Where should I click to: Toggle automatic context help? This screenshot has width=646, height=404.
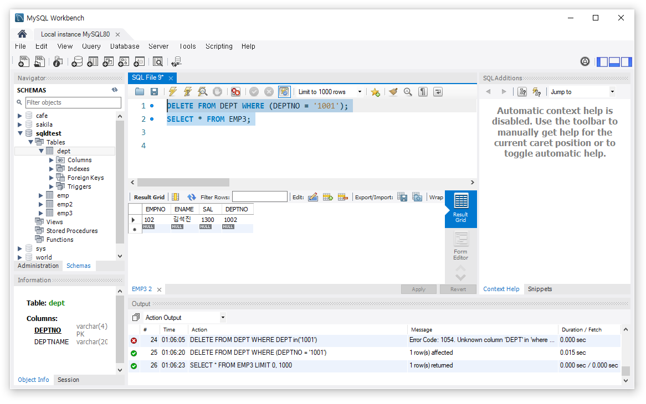[x=536, y=92]
